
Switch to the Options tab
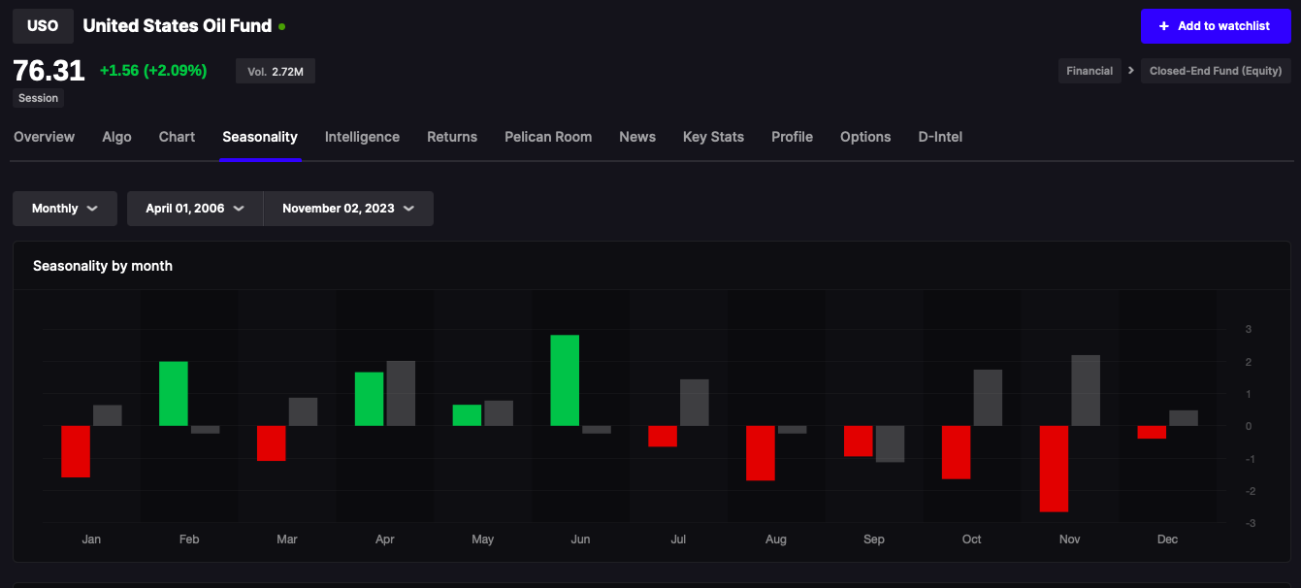tap(865, 137)
